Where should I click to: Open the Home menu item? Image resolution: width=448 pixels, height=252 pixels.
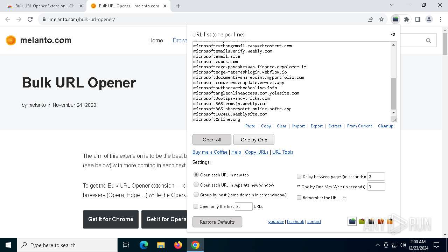click(x=155, y=41)
